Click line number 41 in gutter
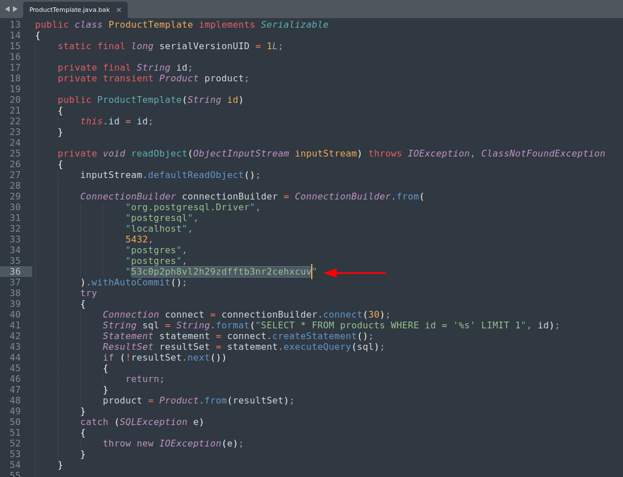The image size is (623, 477). pos(15,325)
